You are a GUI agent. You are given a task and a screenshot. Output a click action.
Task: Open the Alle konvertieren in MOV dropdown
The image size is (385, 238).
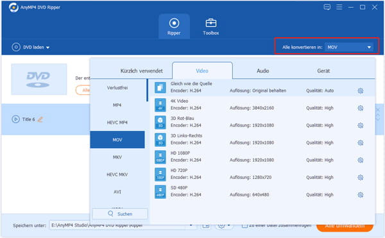click(x=348, y=47)
